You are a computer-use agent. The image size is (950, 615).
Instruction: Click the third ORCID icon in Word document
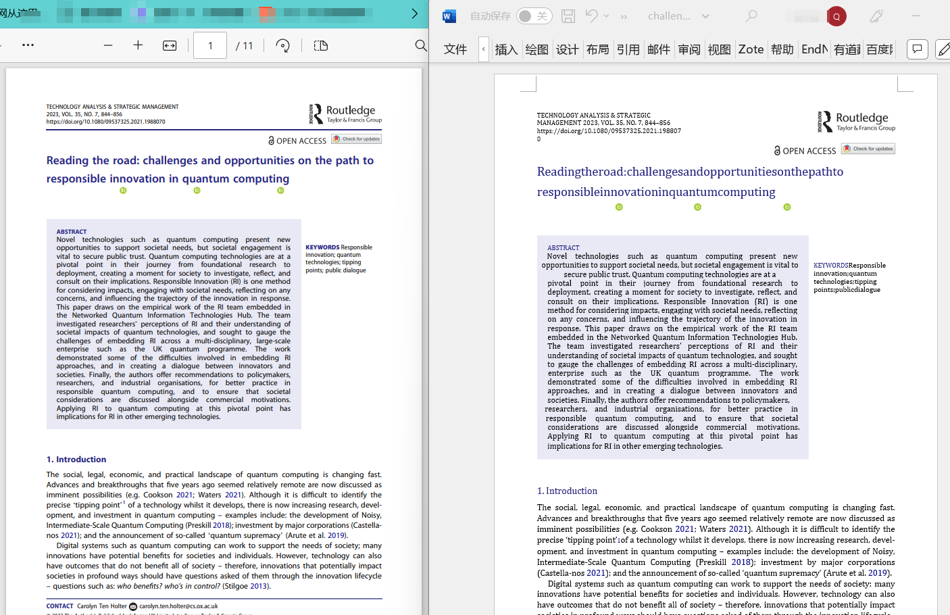coord(787,207)
